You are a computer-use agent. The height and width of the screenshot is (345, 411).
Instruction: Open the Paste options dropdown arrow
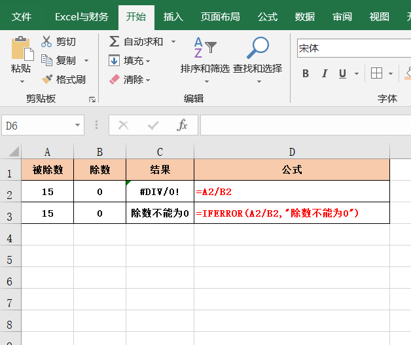point(22,82)
